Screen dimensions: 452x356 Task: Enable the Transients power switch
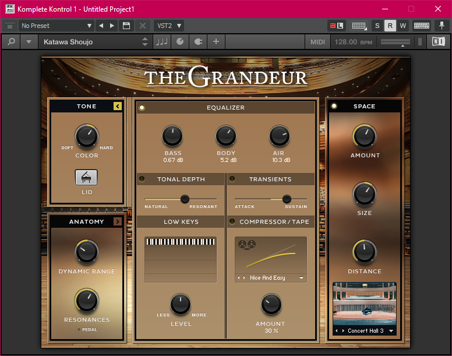tap(232, 179)
